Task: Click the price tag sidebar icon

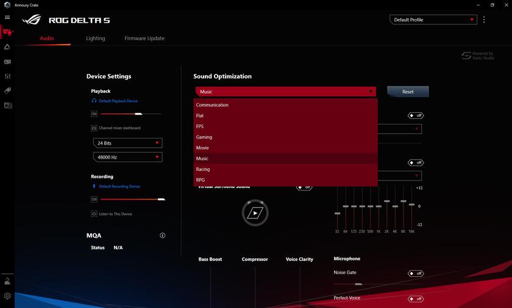Action: click(x=7, y=91)
